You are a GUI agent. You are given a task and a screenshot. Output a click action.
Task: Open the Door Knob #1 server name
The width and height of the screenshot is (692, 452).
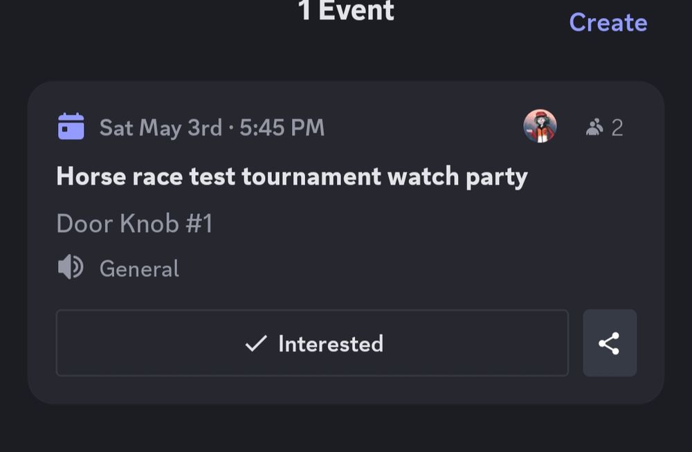click(134, 223)
